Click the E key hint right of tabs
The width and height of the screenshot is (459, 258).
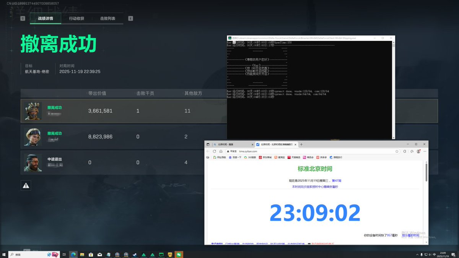(130, 18)
